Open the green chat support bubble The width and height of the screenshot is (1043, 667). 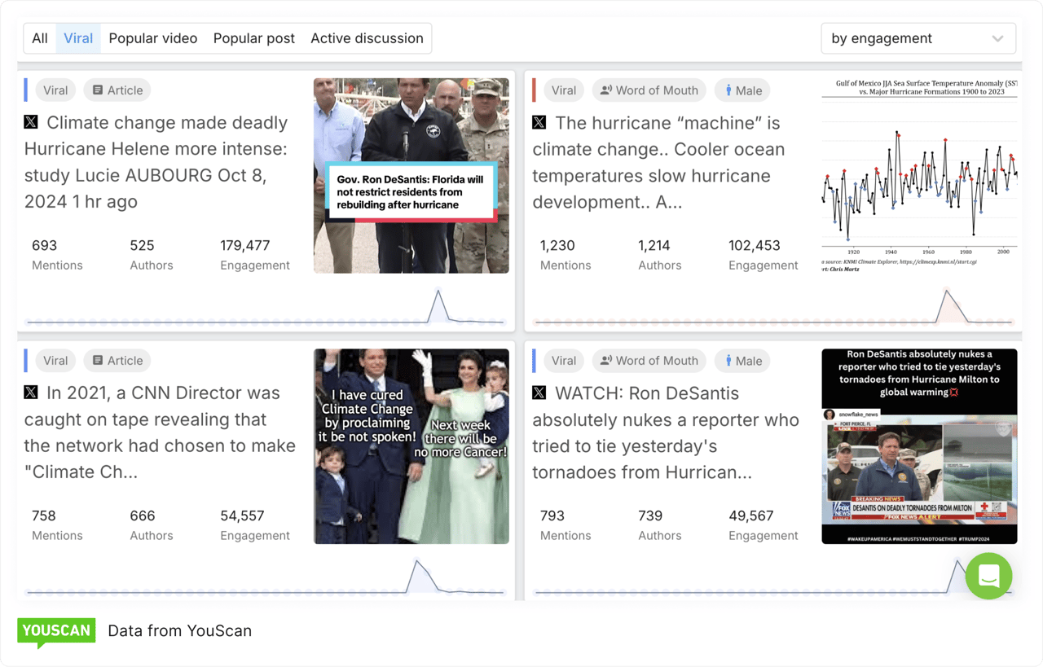[x=988, y=576]
